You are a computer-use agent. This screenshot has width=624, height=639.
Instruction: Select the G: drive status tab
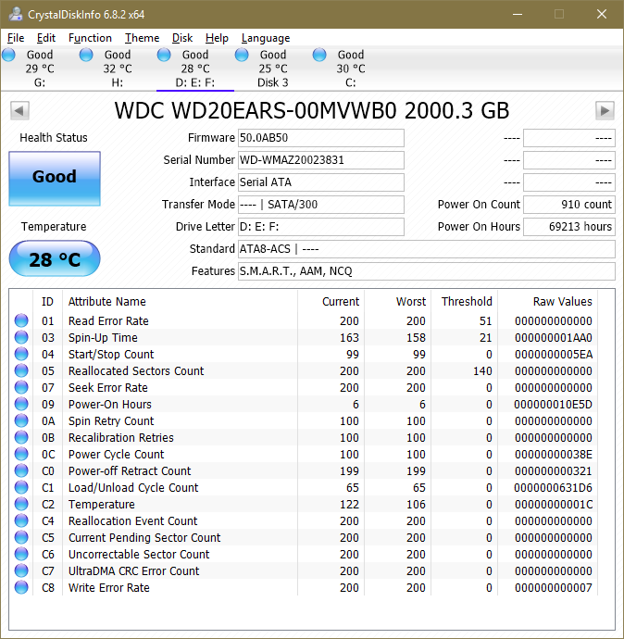click(x=39, y=69)
